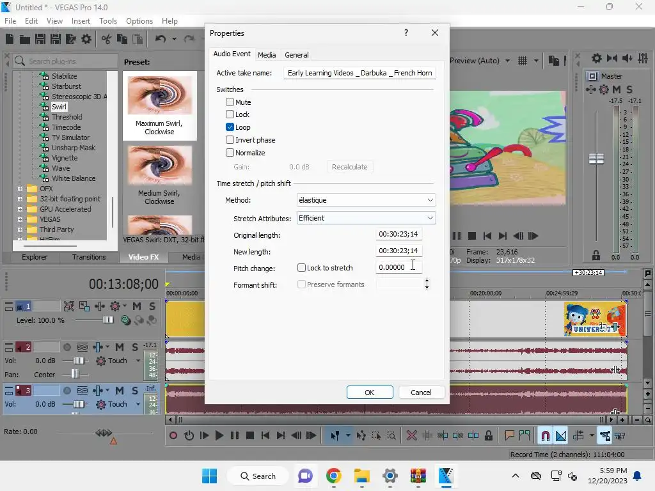This screenshot has height=491, width=655.
Task: Enable the Mute checkbox
Action: click(230, 102)
